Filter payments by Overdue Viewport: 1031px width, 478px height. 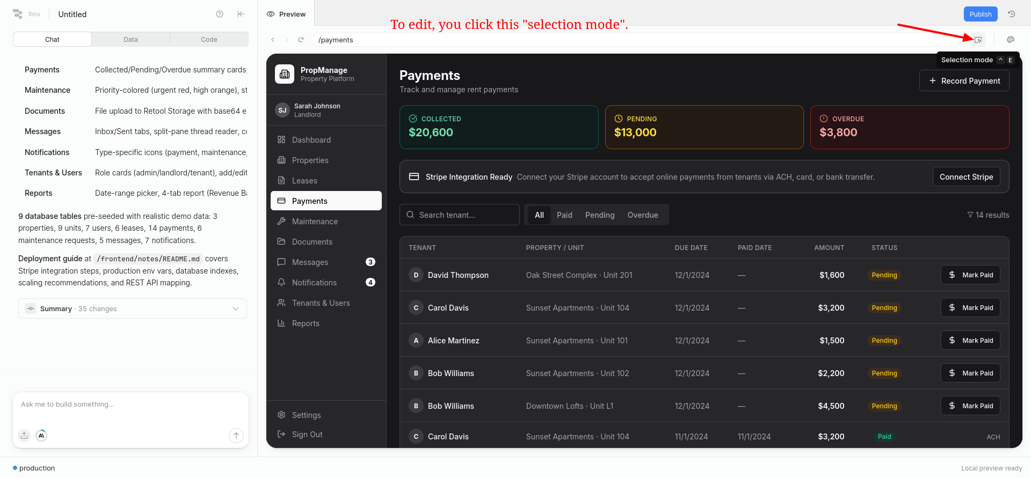643,215
